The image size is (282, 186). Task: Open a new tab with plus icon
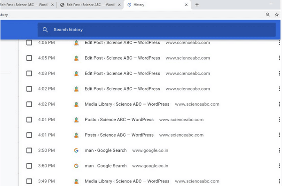point(197,5)
